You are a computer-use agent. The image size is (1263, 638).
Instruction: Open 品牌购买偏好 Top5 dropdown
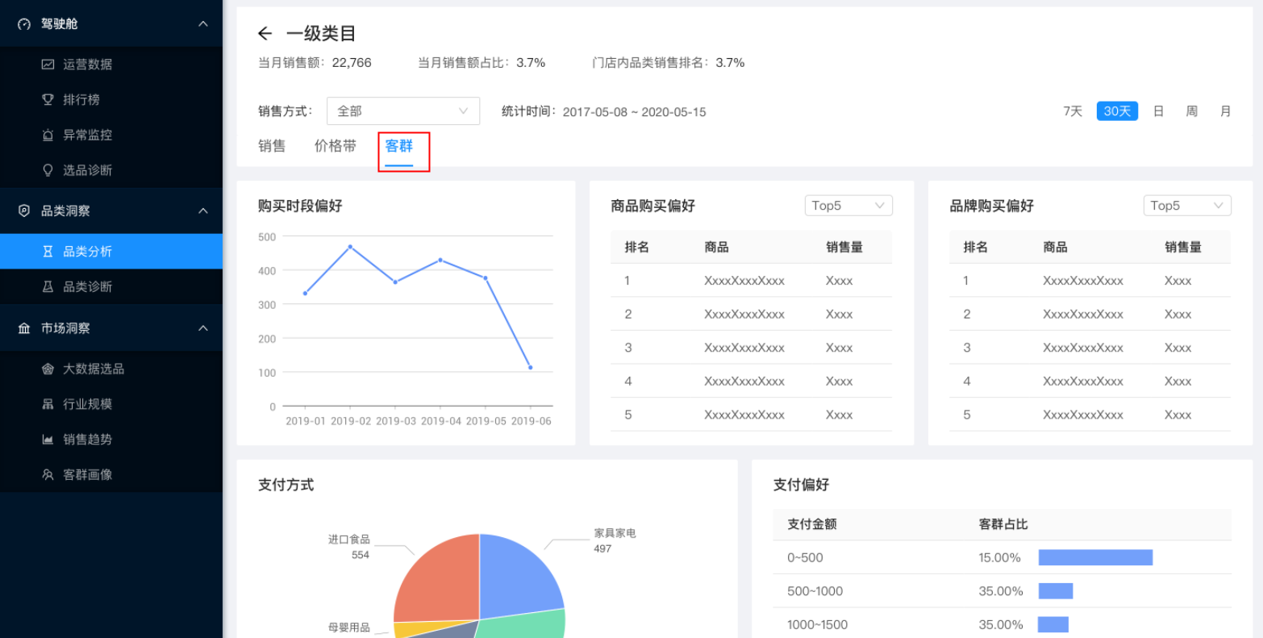coord(1187,206)
